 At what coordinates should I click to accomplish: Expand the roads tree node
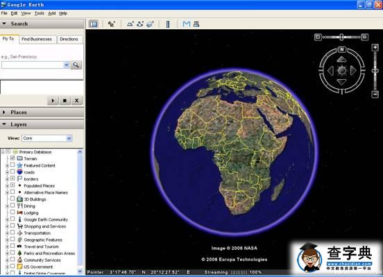pos(7,172)
